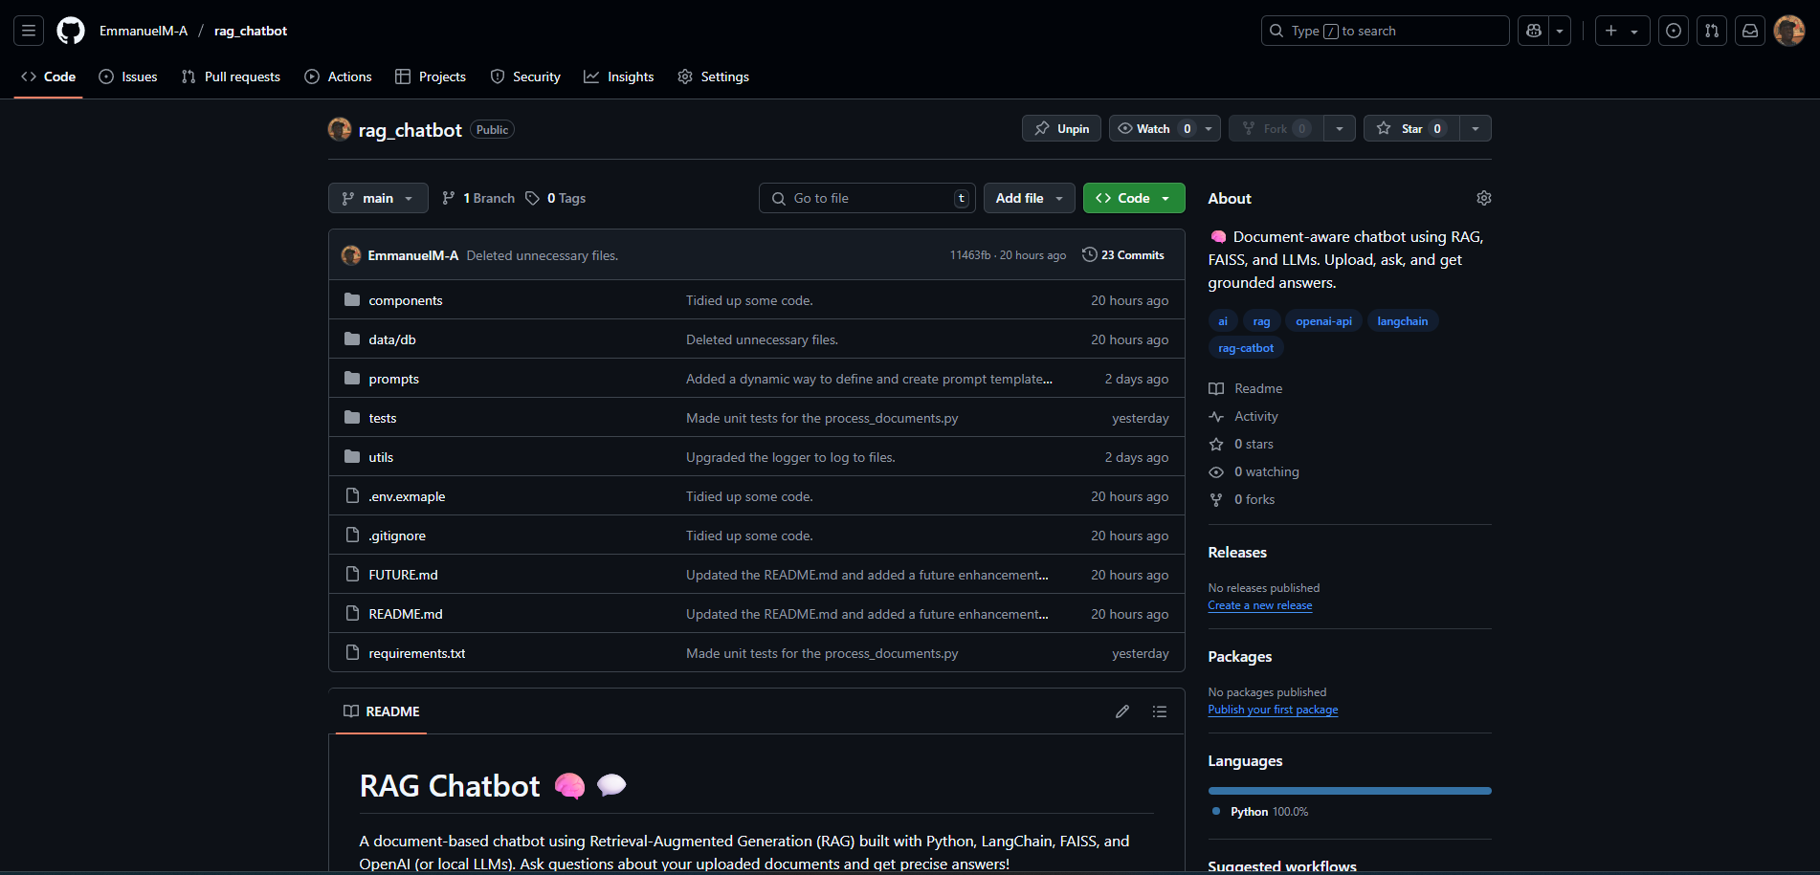
Task: Open the components folder
Action: 406,300
